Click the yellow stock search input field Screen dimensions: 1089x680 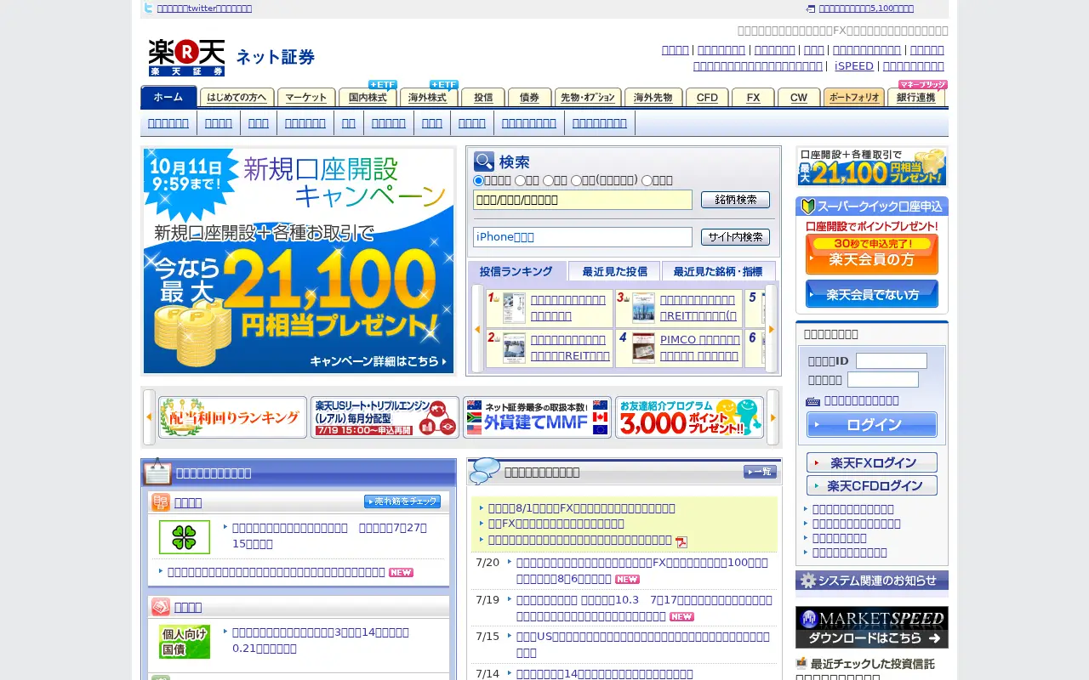(x=583, y=200)
